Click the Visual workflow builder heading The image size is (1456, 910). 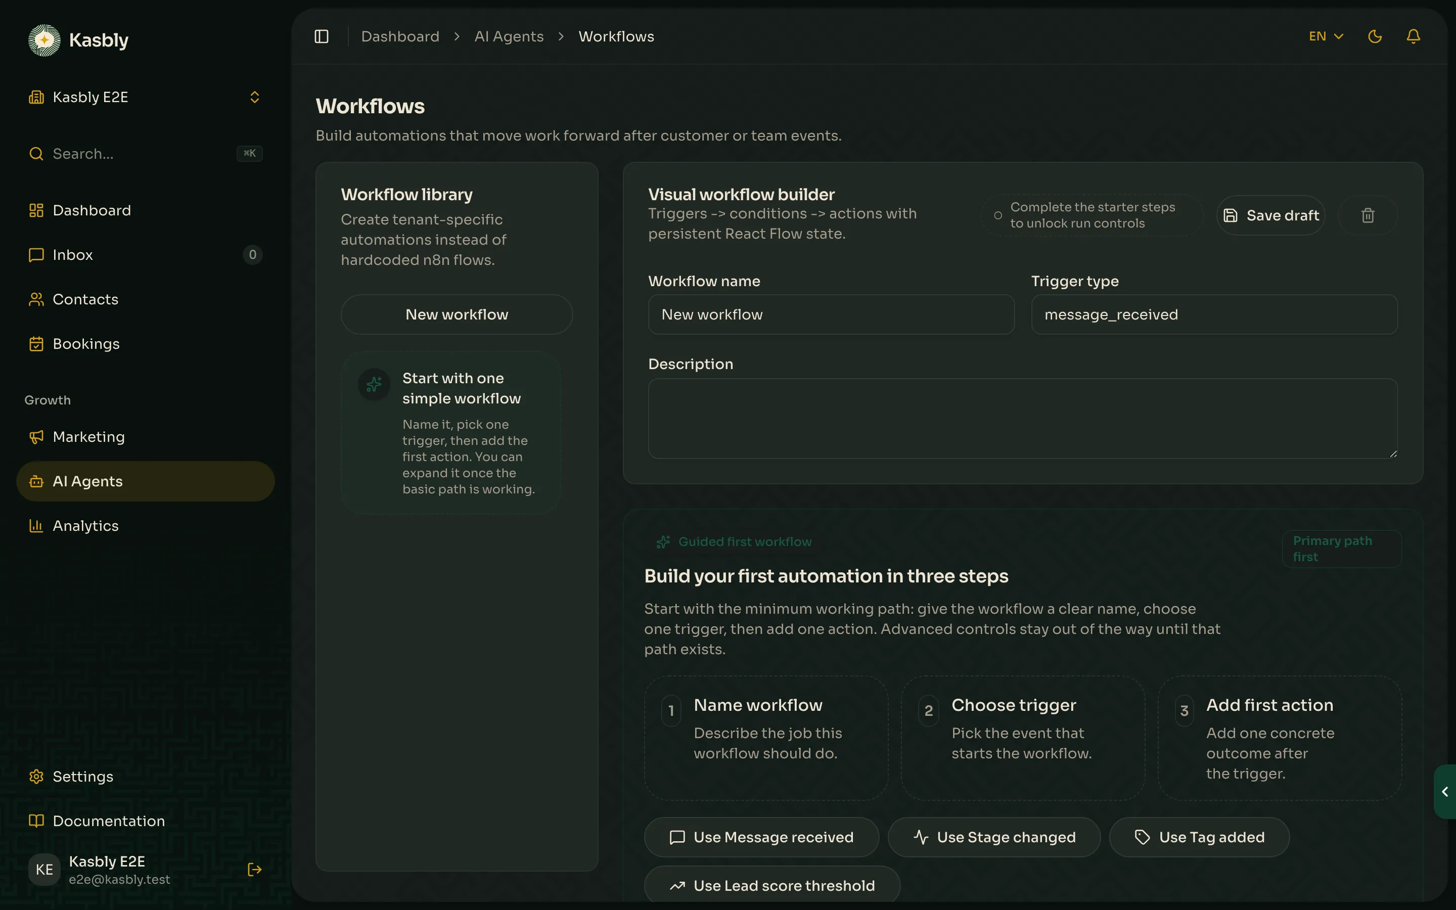(x=741, y=195)
